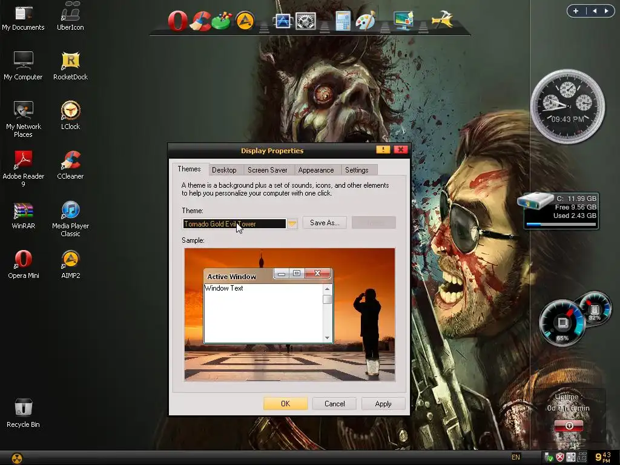Select the LClock desktop shortcut
620x465 pixels.
[70, 116]
